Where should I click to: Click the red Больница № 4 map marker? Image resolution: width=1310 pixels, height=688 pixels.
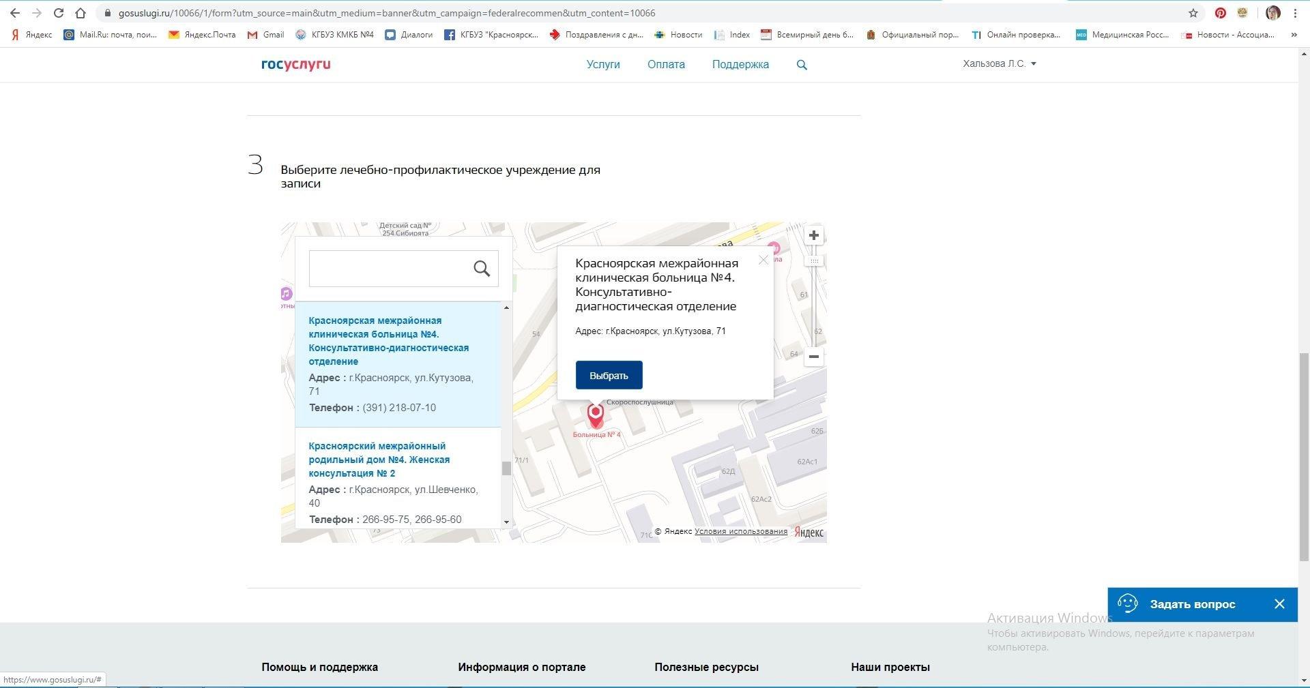click(x=596, y=415)
